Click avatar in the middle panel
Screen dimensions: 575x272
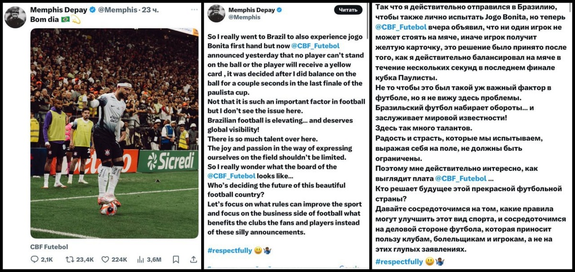tap(217, 13)
